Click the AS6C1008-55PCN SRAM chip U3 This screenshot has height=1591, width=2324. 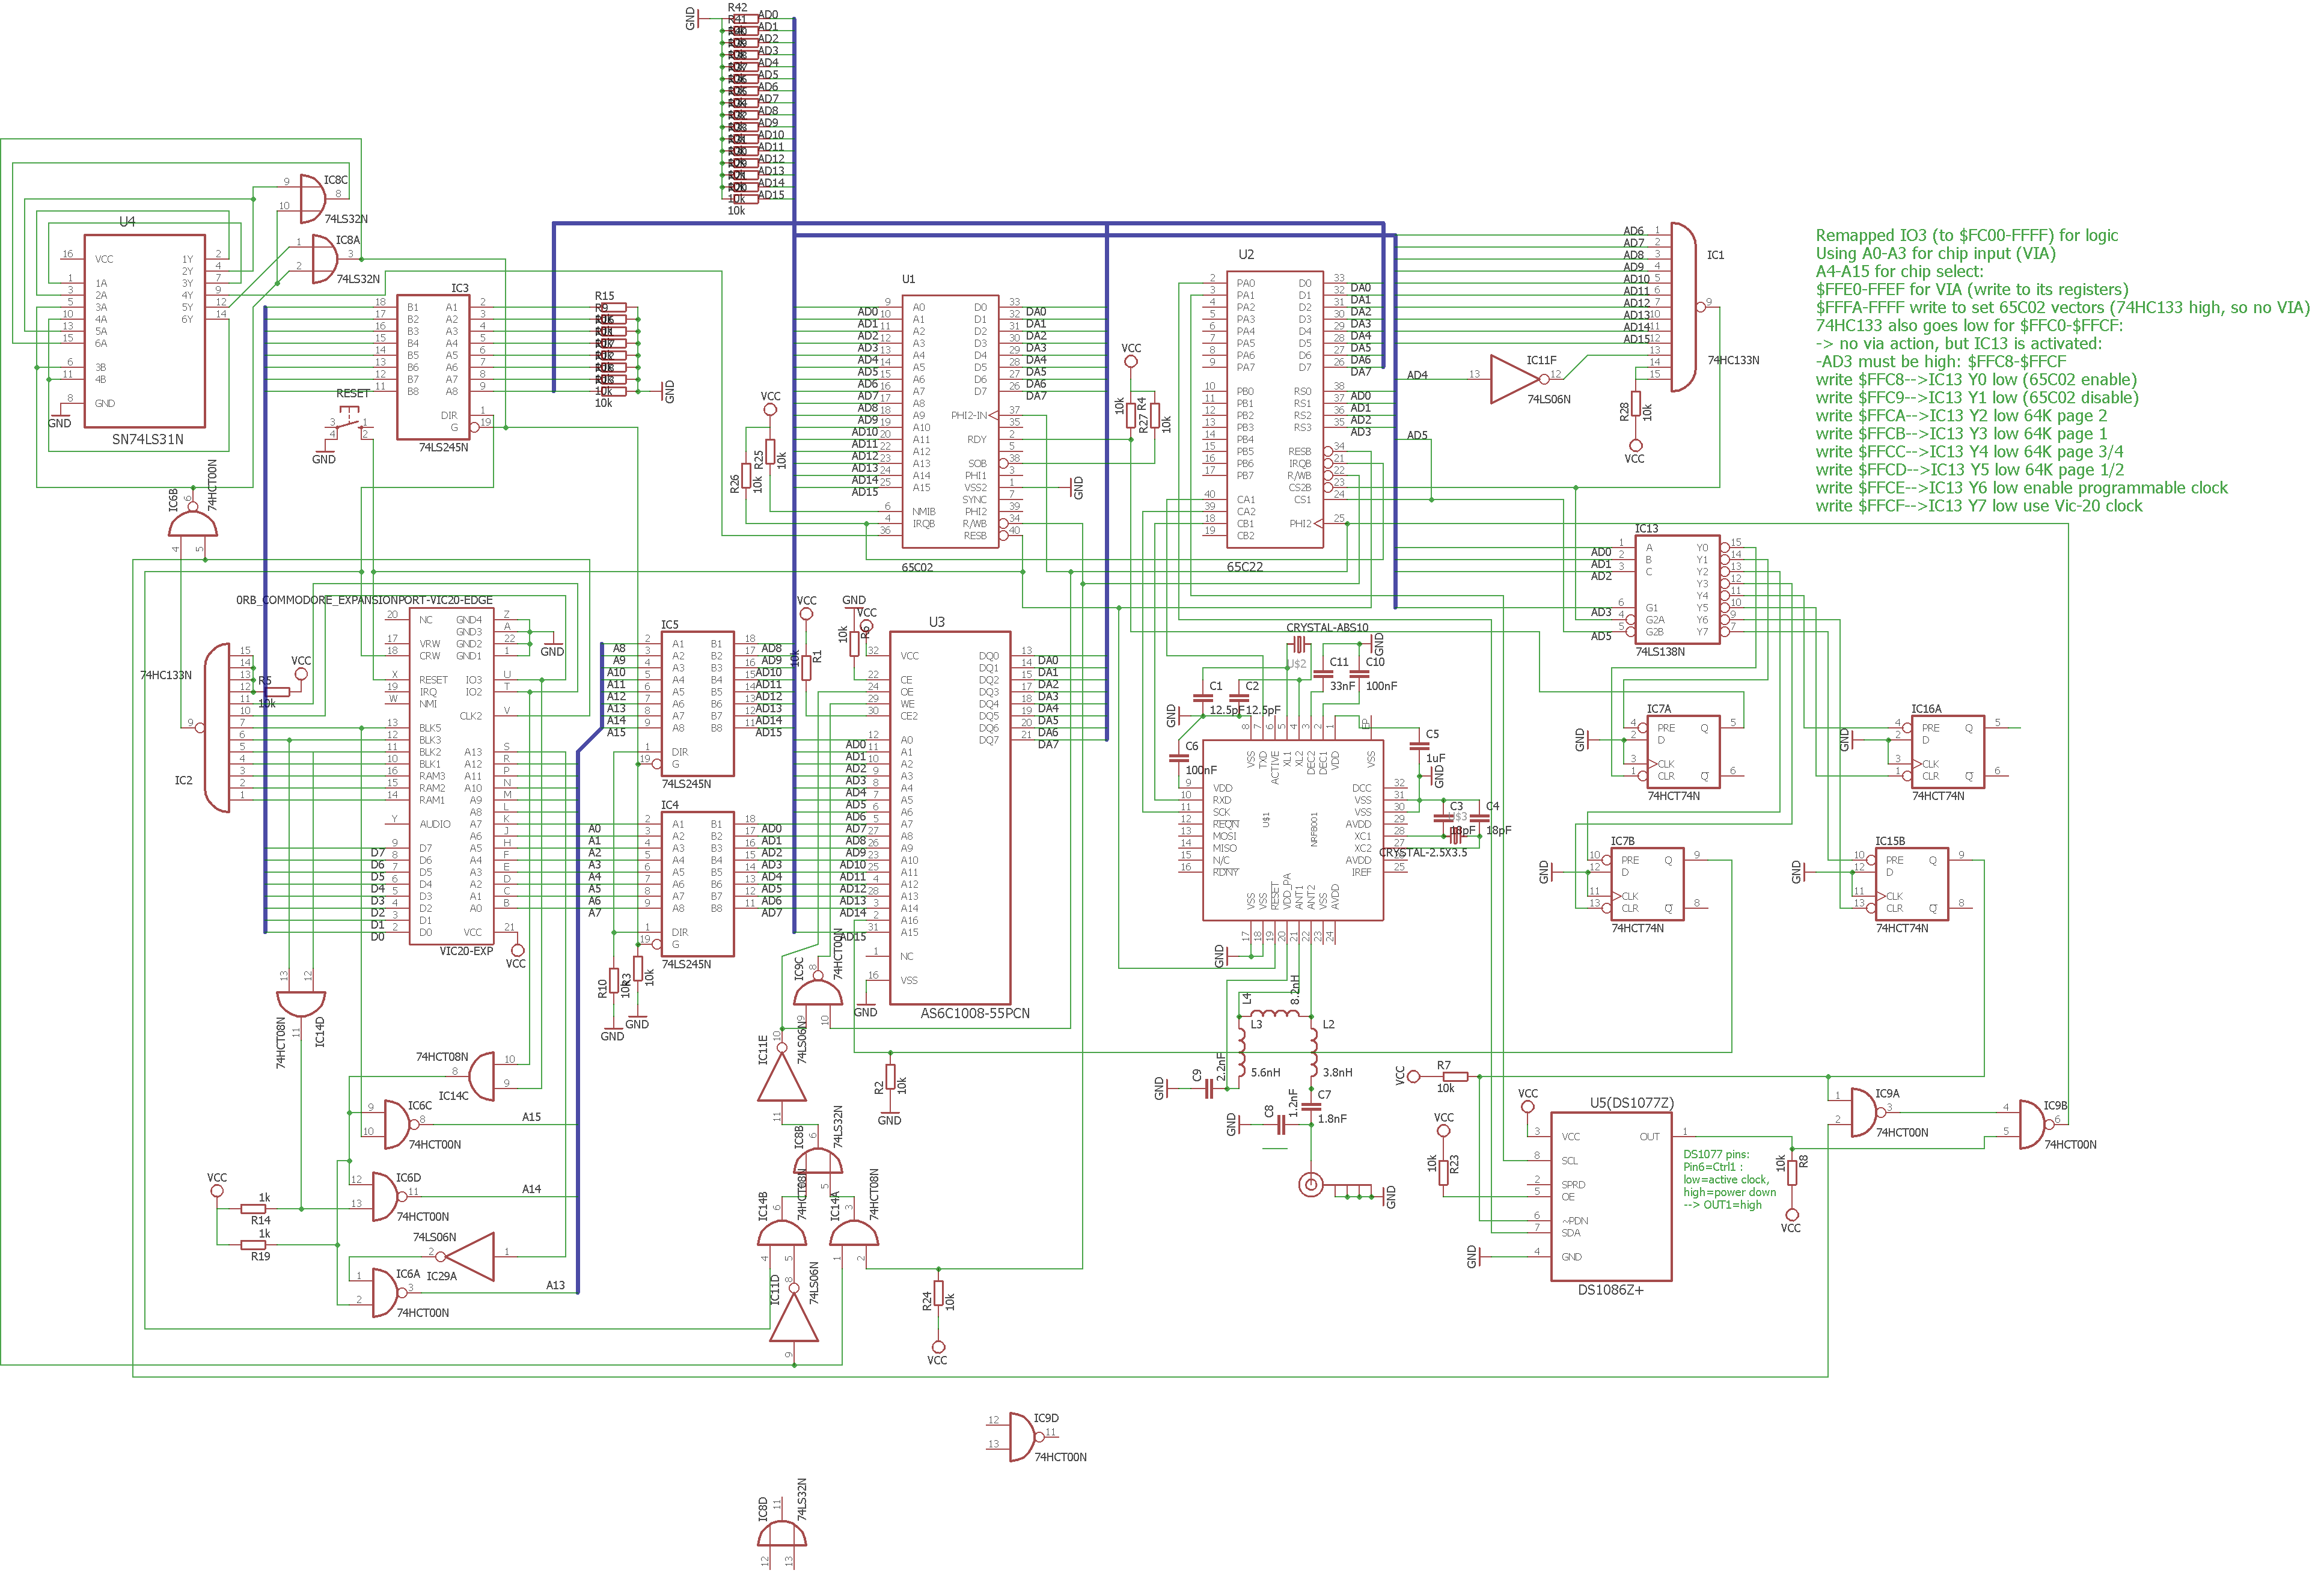click(949, 817)
